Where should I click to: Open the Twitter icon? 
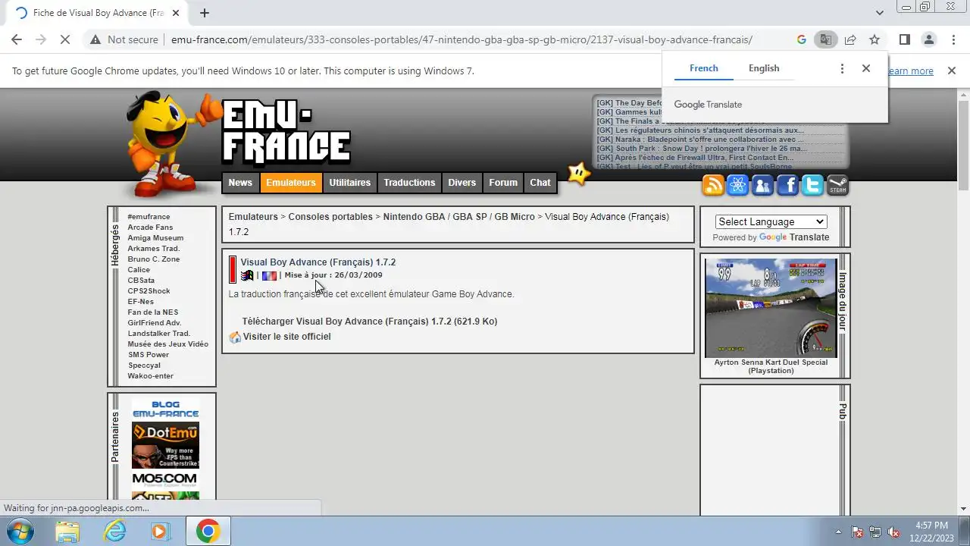coord(813,185)
